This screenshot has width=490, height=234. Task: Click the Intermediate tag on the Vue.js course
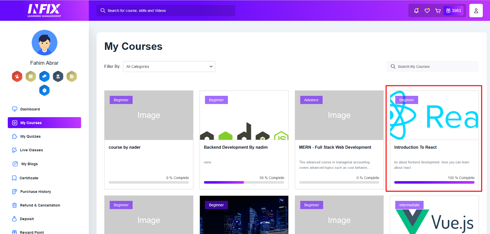pyautogui.click(x=409, y=205)
